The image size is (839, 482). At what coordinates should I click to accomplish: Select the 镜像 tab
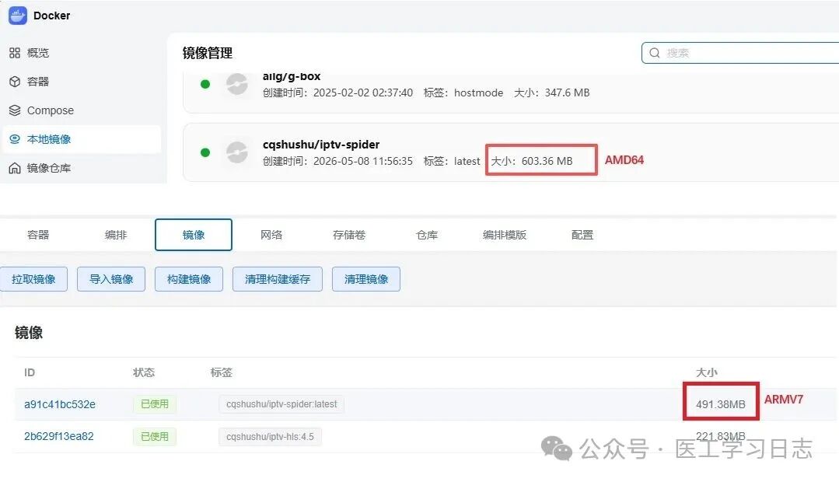coord(193,235)
